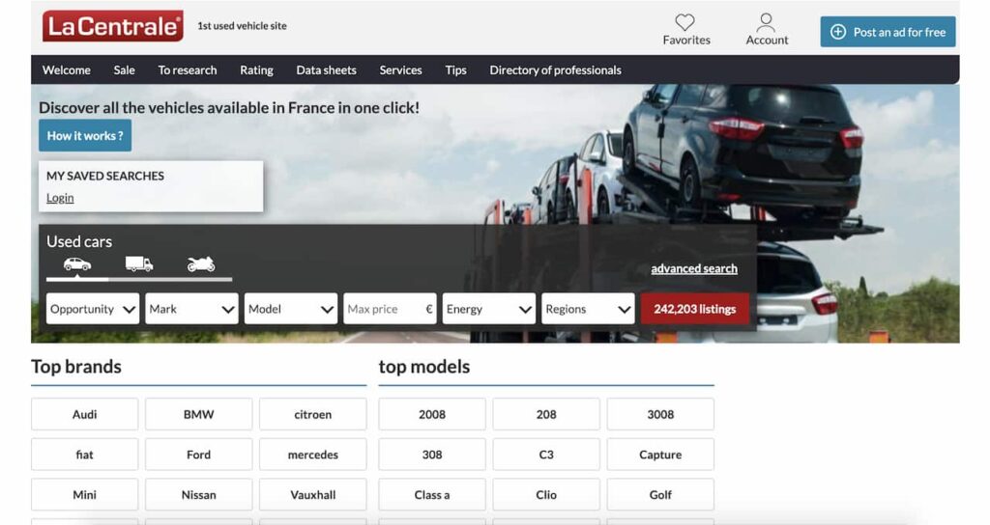Screen dimensions: 990x525
Task: Click the La Centrale logo
Action: (112, 27)
